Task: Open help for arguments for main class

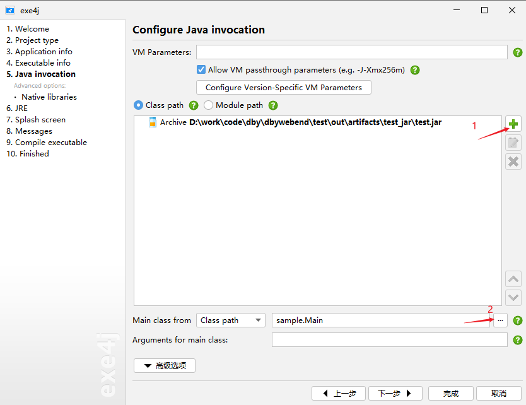Action: coord(517,339)
